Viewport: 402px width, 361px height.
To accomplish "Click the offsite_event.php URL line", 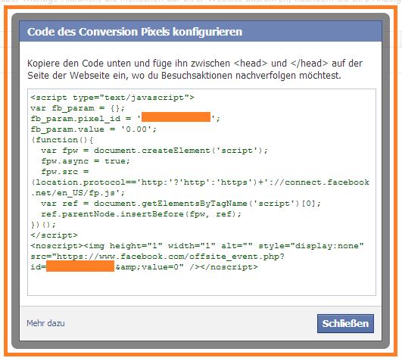I will point(157,257).
